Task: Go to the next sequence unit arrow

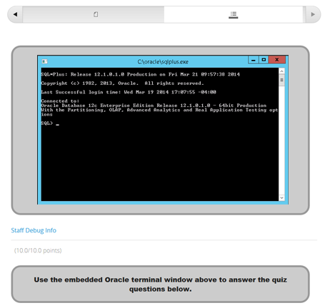Action: (313, 14)
